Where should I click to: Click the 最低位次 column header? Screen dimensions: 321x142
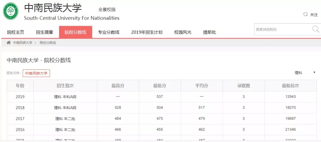[290, 86]
